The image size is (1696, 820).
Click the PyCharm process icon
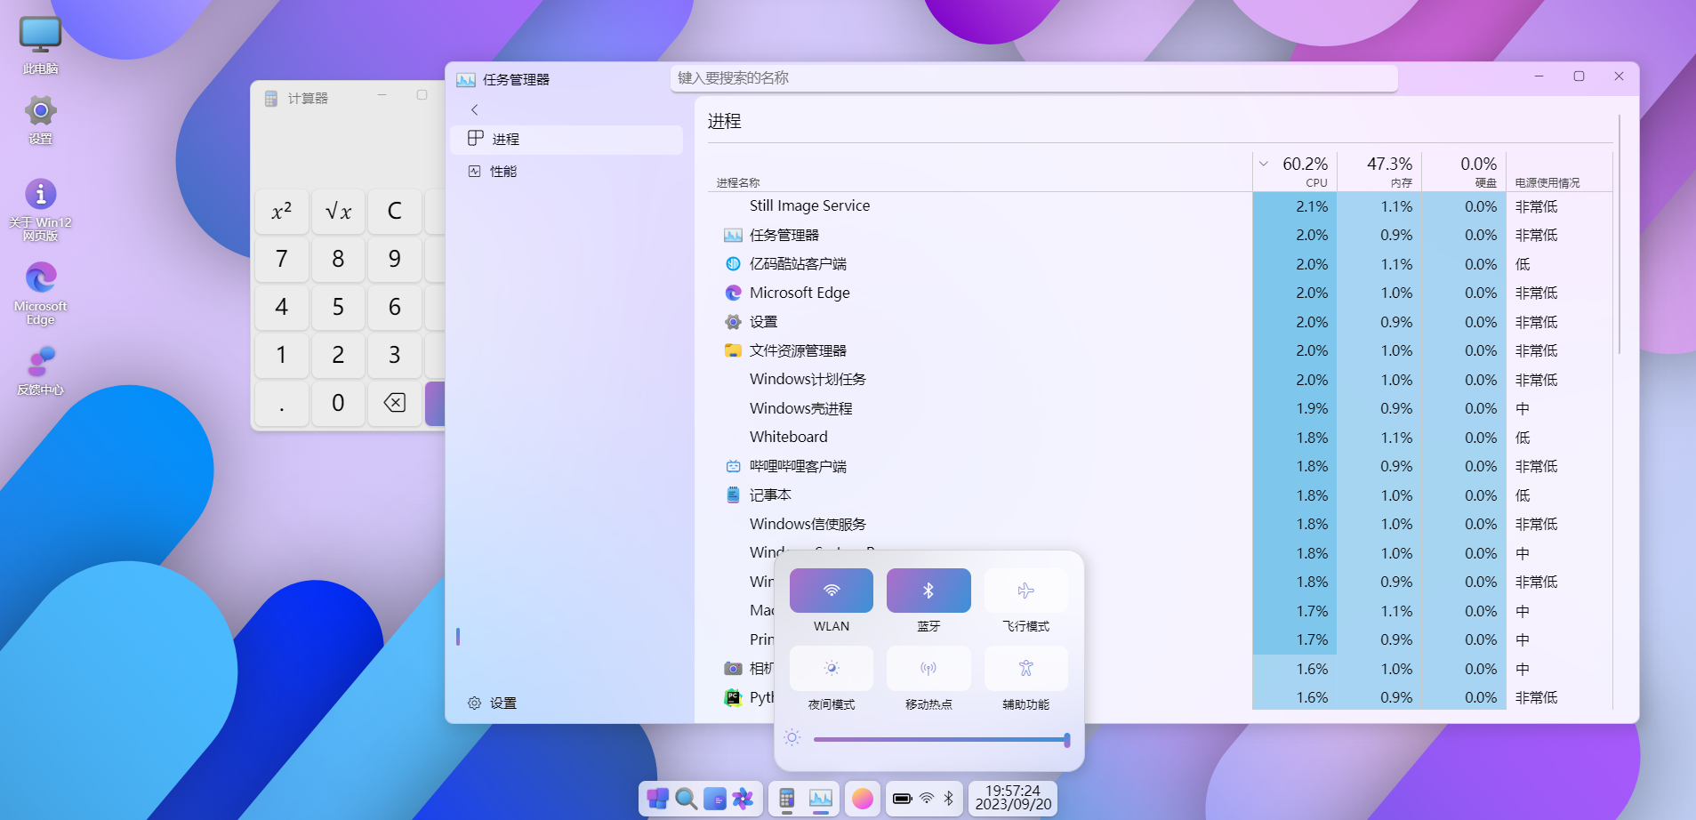click(x=733, y=697)
